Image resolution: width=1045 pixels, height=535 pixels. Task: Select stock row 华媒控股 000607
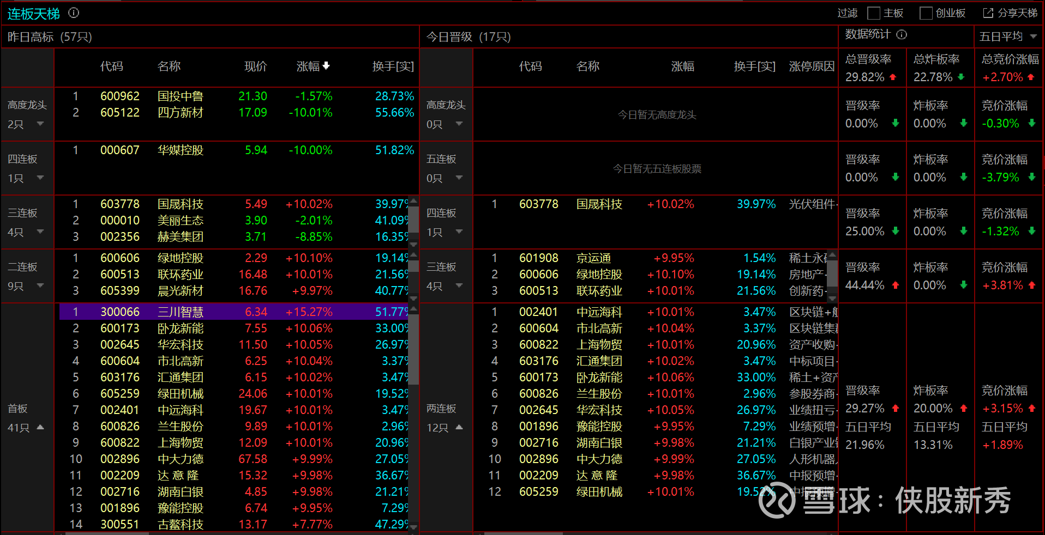pos(237,150)
